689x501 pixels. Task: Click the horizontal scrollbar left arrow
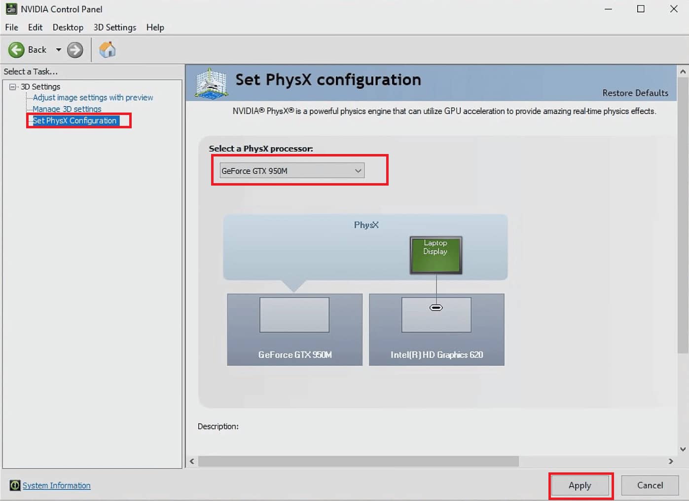tap(192, 461)
